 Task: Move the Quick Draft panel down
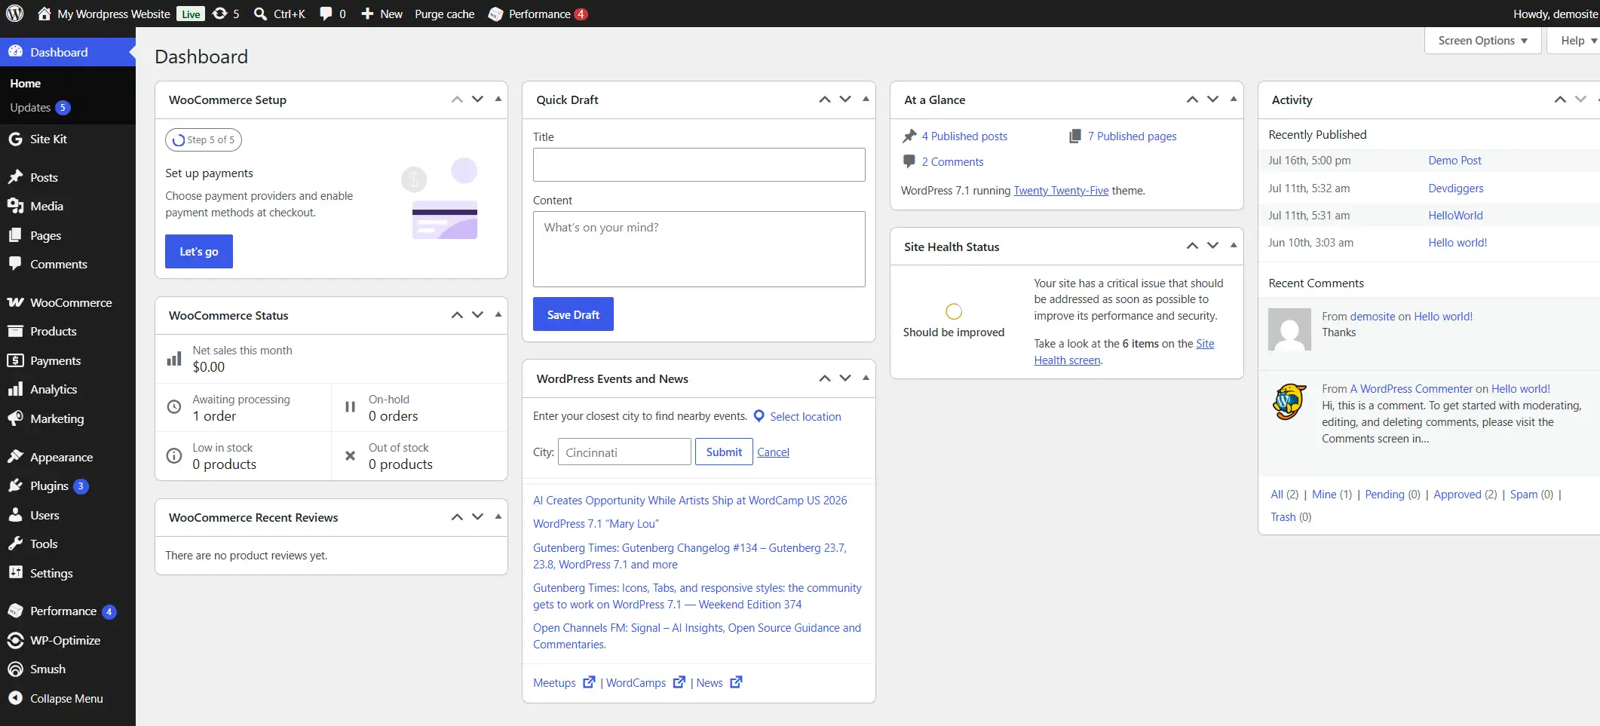pos(845,100)
